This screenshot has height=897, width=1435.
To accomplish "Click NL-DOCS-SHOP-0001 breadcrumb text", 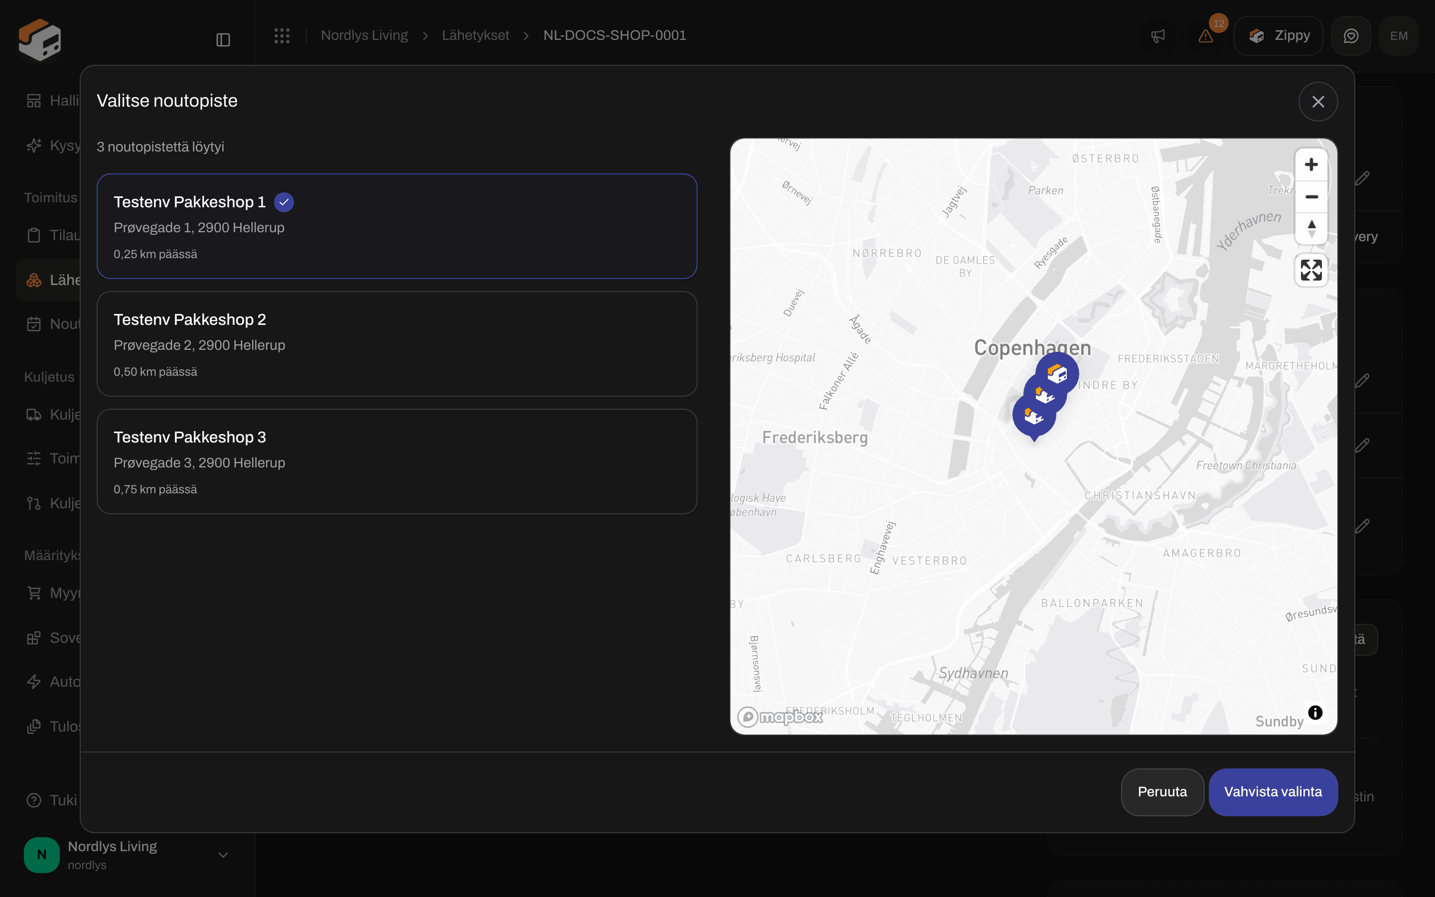I will [x=614, y=35].
